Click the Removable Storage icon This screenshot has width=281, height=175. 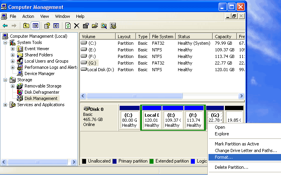[x=20, y=86]
